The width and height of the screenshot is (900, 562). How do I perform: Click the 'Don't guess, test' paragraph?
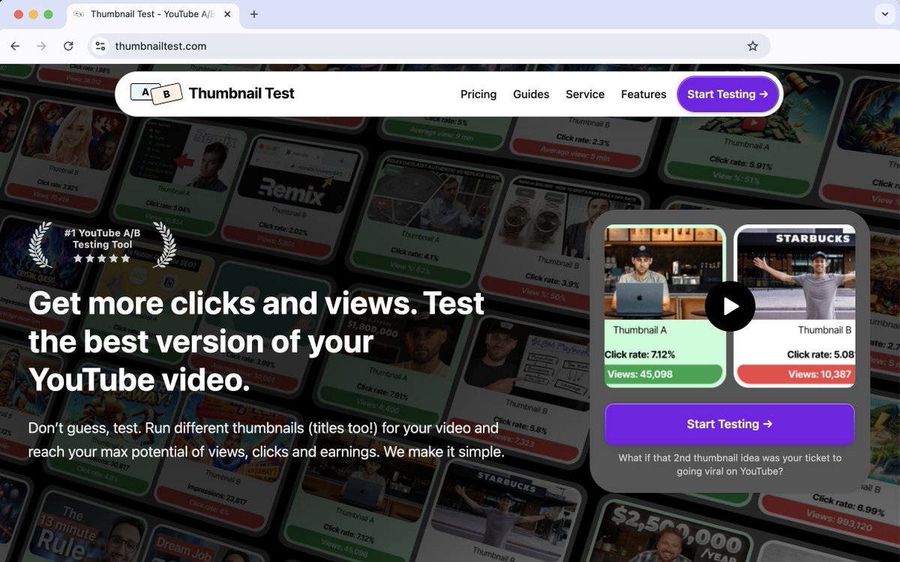click(266, 440)
